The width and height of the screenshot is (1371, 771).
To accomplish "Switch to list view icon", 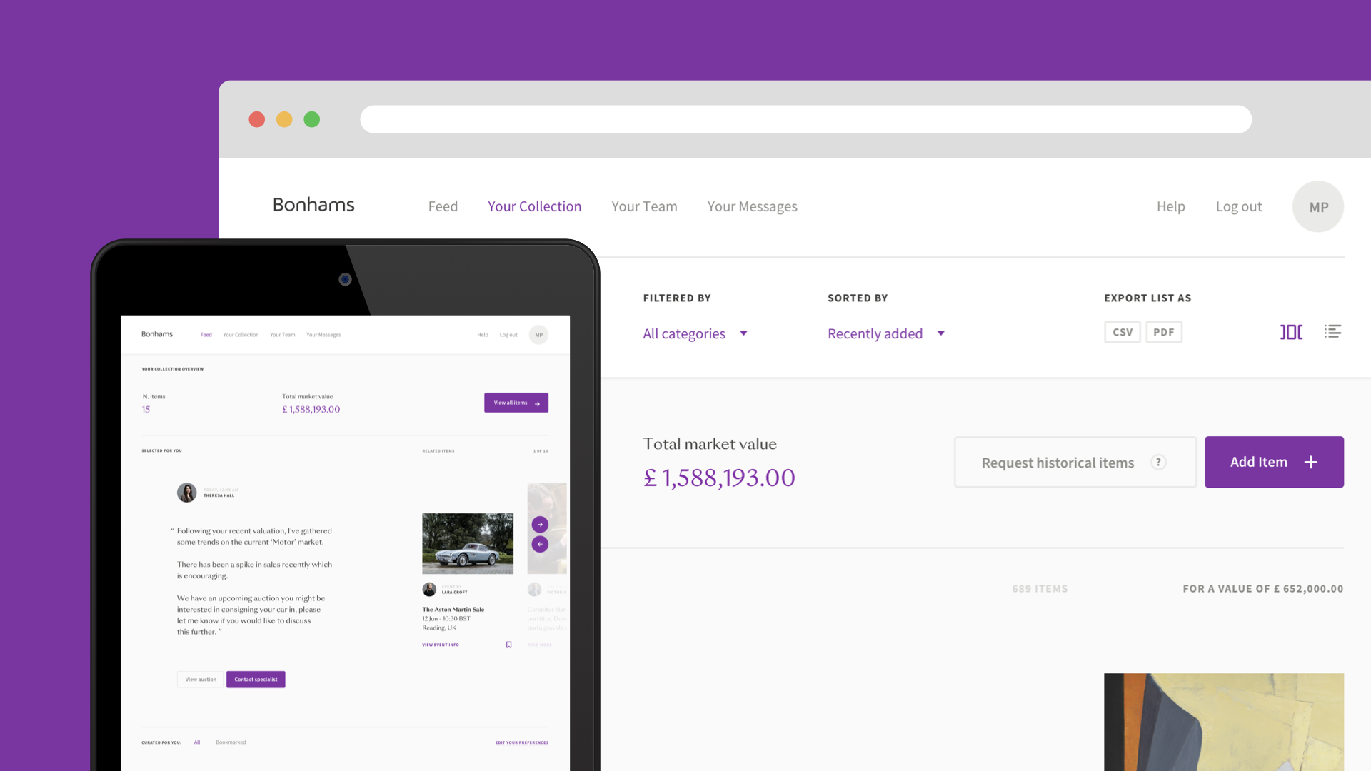I will [1332, 332].
